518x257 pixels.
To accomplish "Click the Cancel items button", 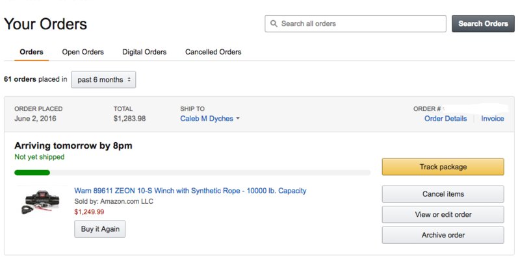I will click(443, 194).
